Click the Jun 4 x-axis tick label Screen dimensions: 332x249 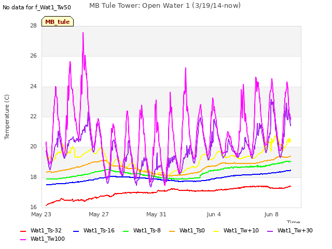214,214
